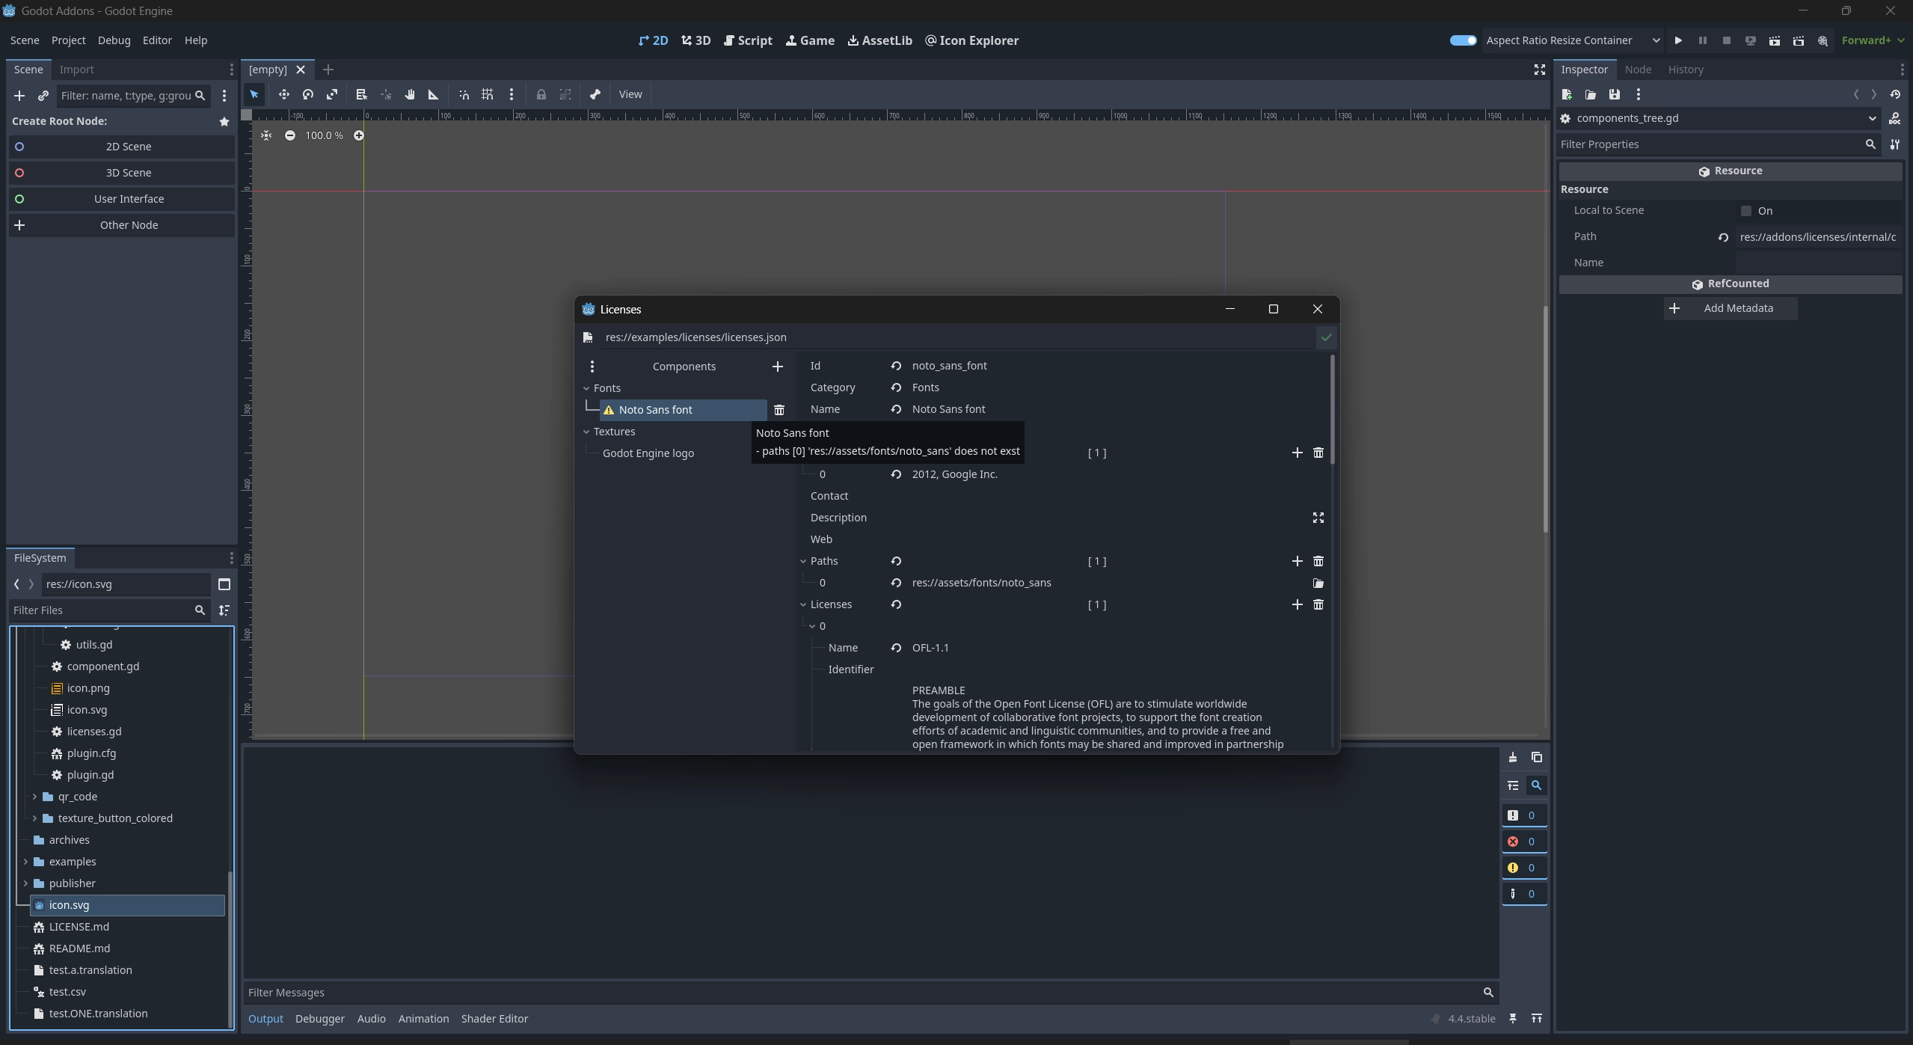Screen dimensions: 1913x1045
Task: Open the View menu in canvas toolbar
Action: click(630, 94)
